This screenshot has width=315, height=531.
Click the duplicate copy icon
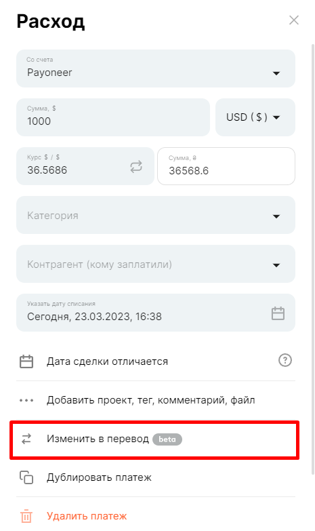click(26, 477)
